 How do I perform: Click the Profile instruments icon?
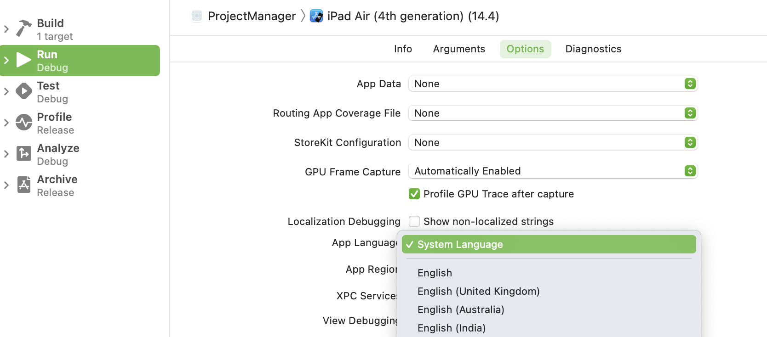(x=23, y=123)
